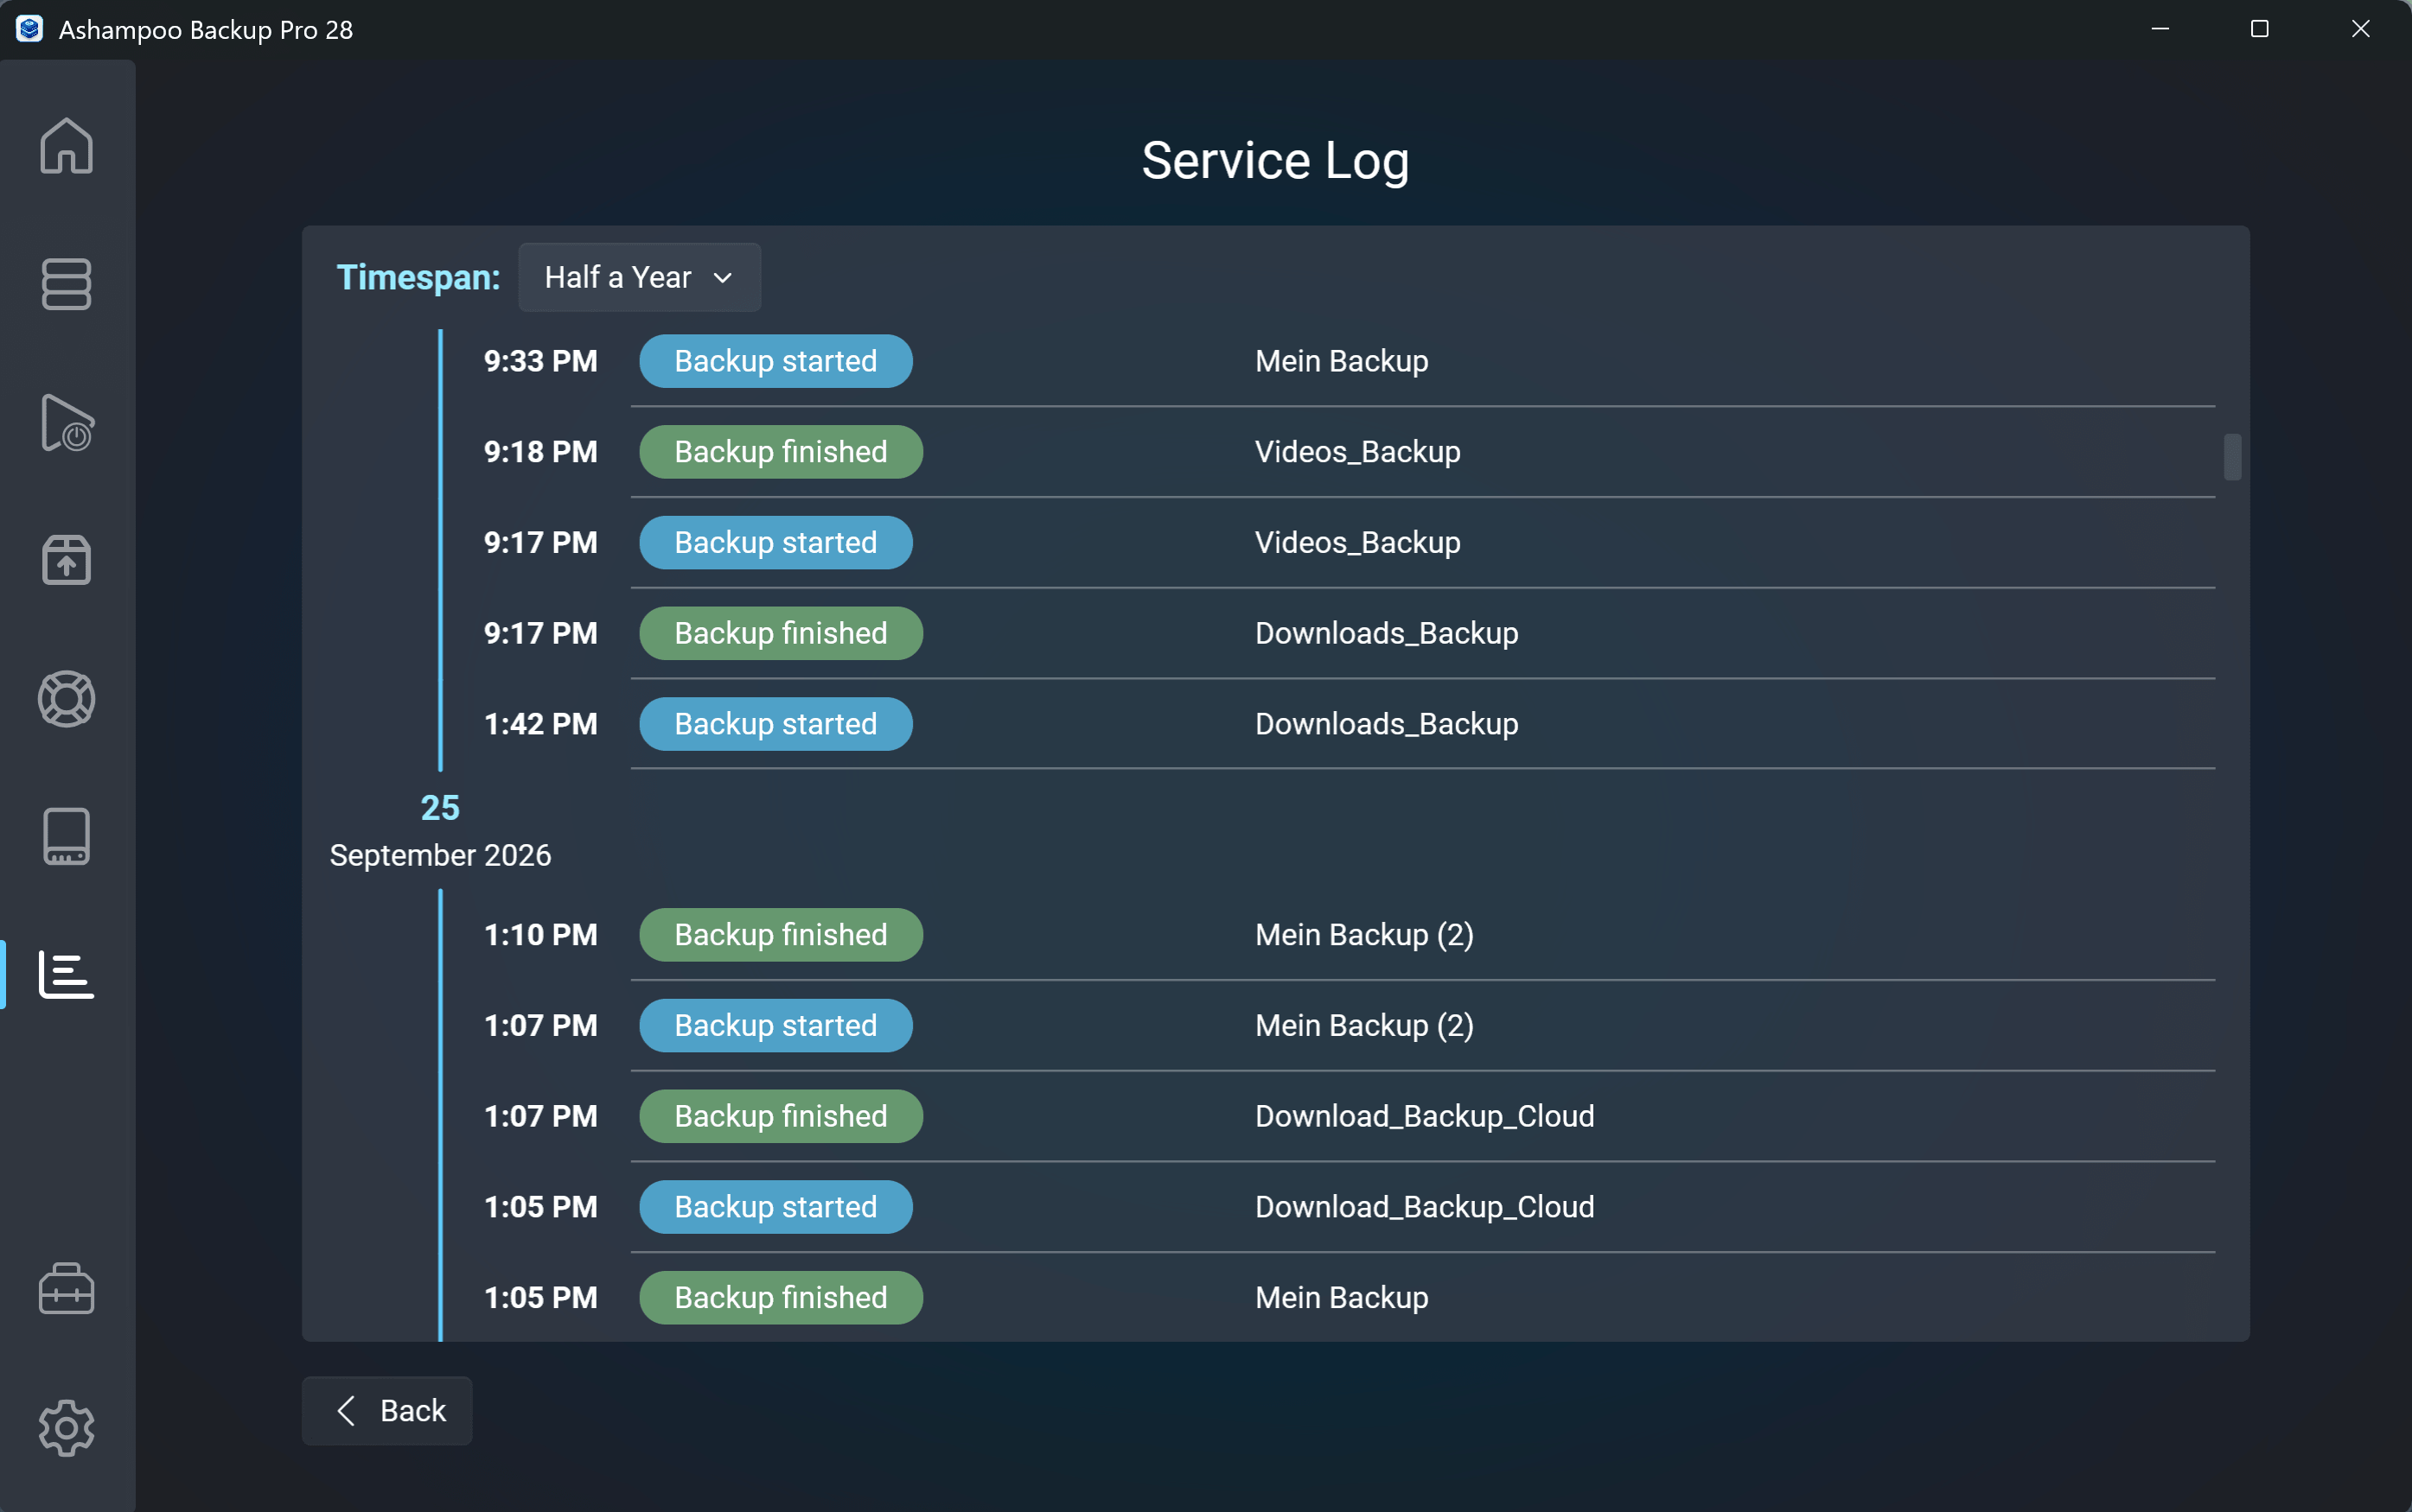Expand the Timespan Half a Year dropdown
The width and height of the screenshot is (2412, 1512).
(x=639, y=277)
